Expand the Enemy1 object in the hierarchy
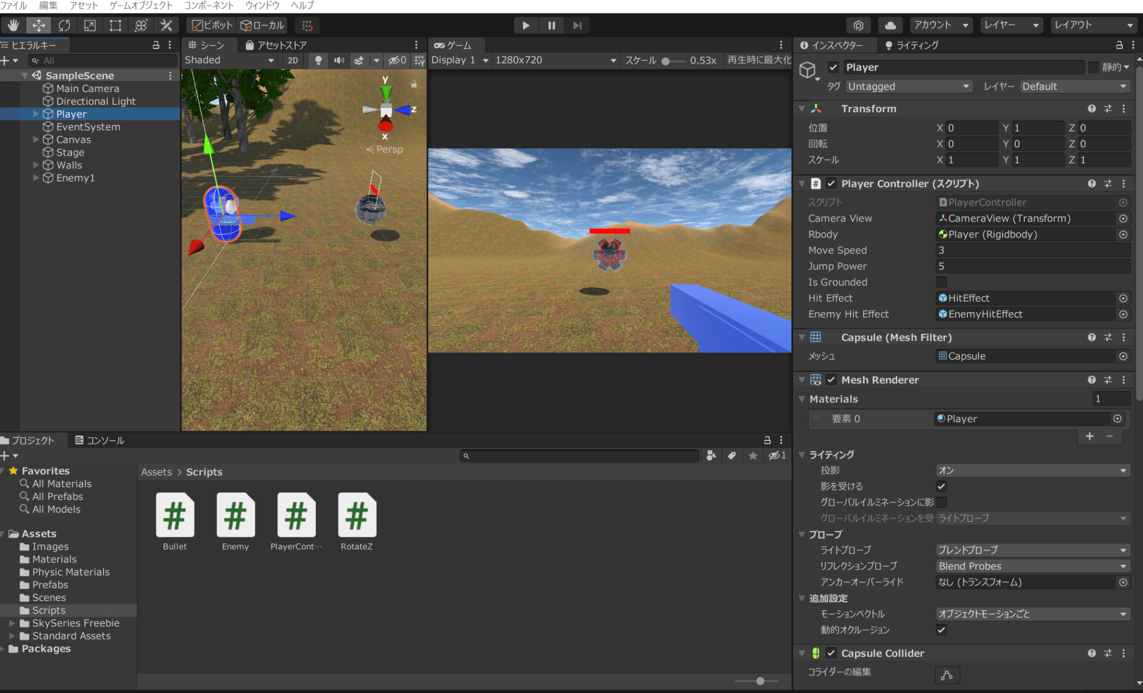This screenshot has width=1143, height=693. click(36, 178)
